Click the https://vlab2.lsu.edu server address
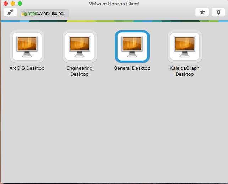The width and height of the screenshot is (228, 184). tap(47, 14)
